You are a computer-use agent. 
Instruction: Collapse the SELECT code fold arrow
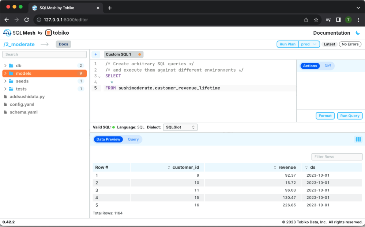pos(99,77)
